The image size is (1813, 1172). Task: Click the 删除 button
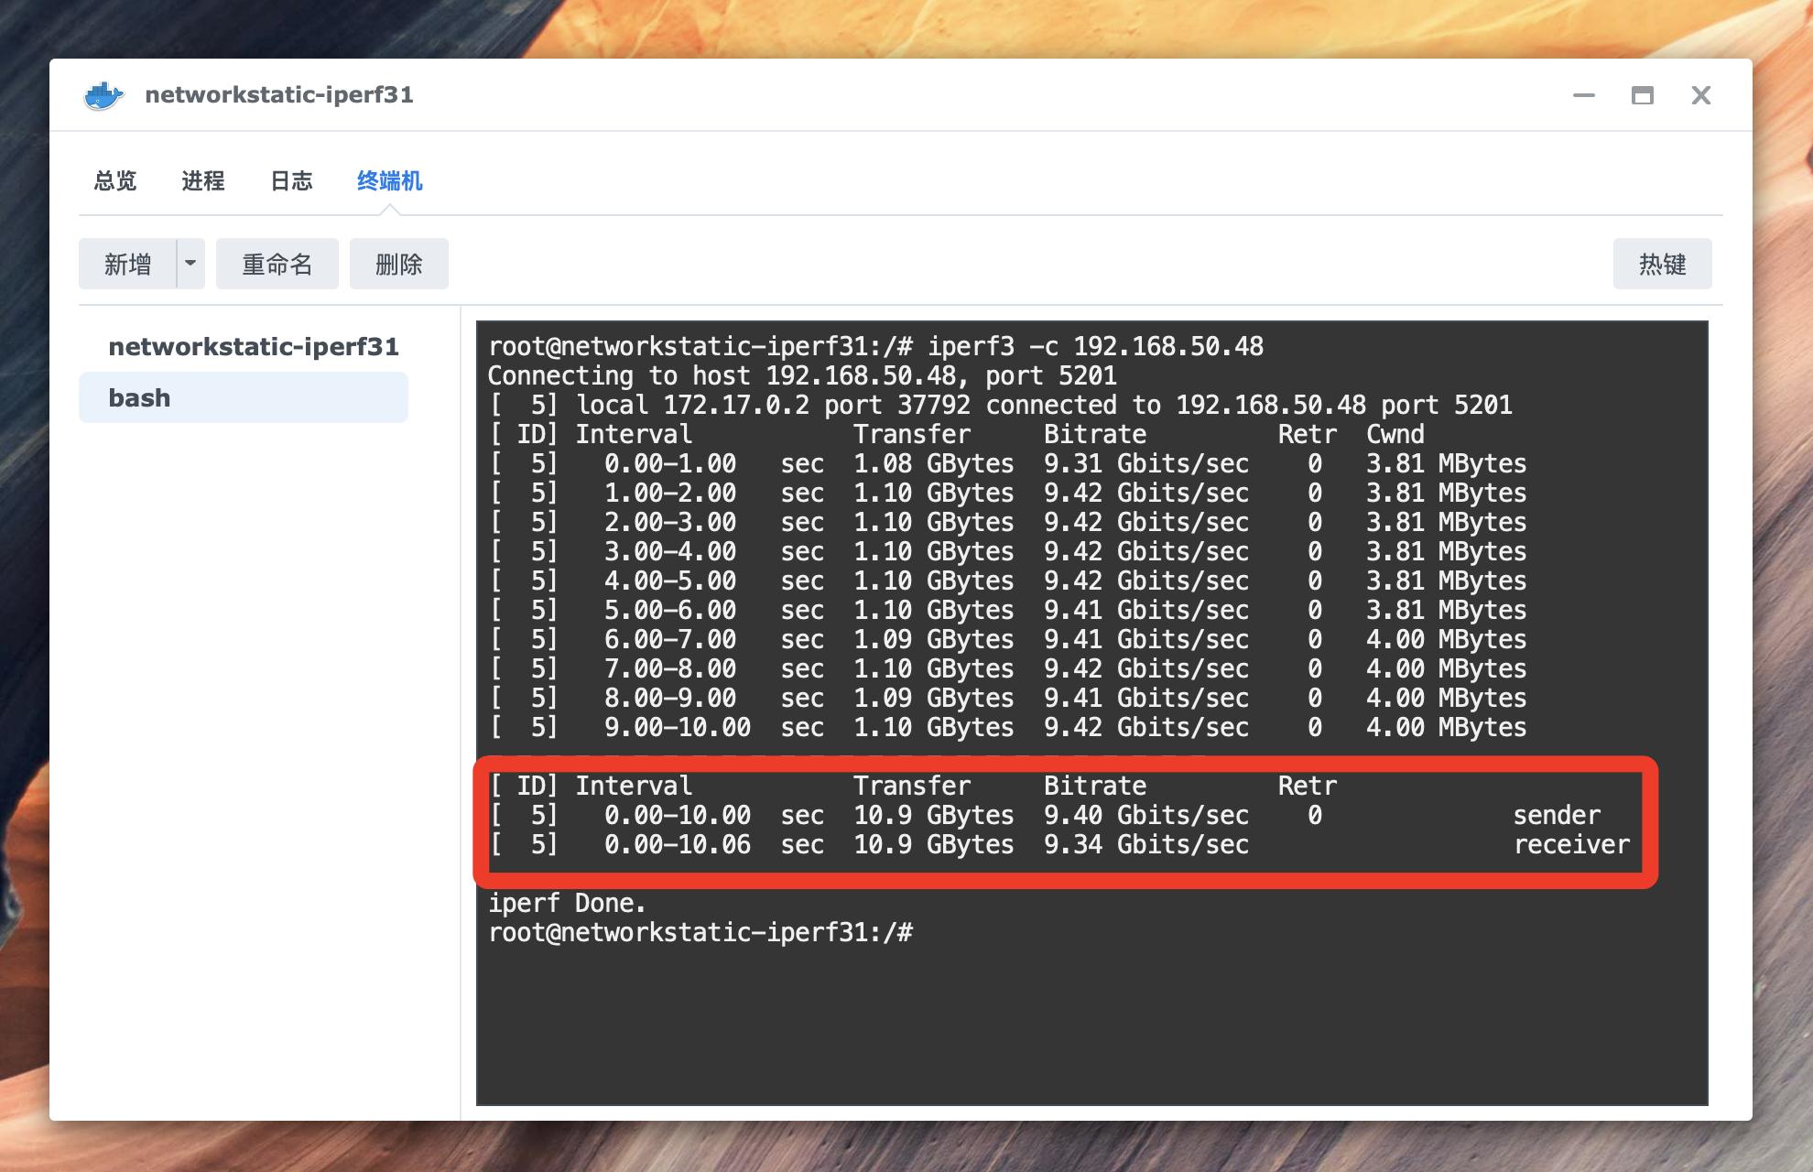399,264
